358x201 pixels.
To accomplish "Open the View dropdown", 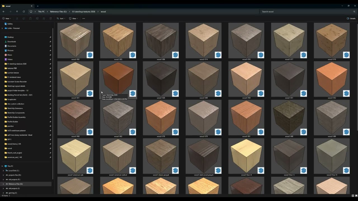I will (x=73, y=18).
